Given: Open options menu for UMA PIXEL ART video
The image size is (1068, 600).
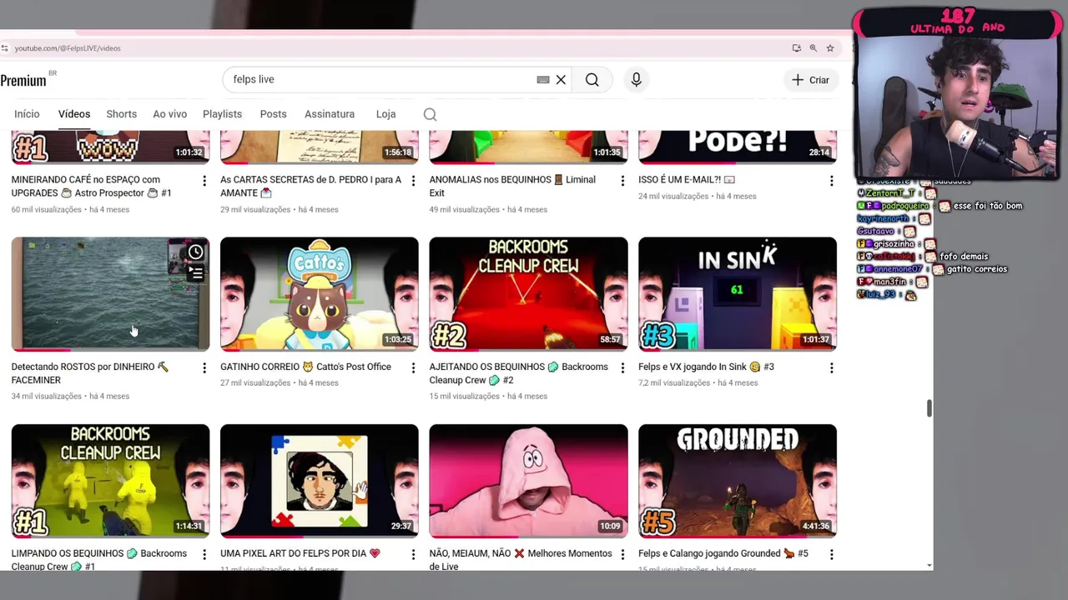Looking at the screenshot, I should [x=413, y=554].
